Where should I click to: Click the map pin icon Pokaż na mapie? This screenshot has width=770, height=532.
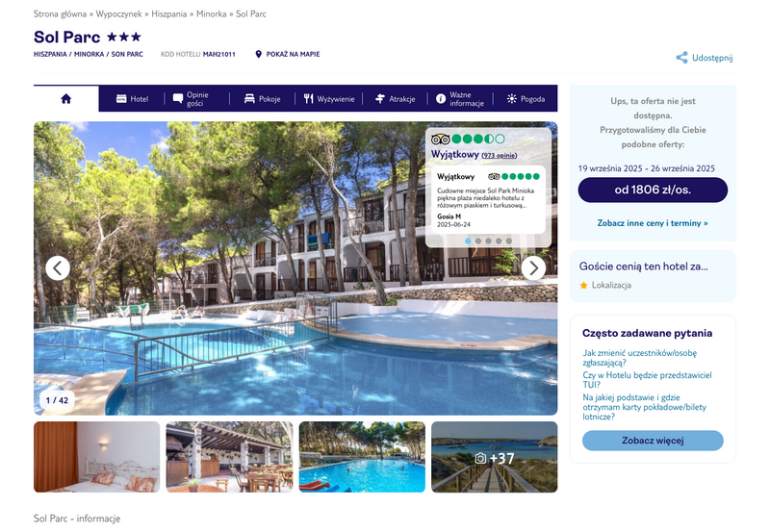[x=258, y=54]
